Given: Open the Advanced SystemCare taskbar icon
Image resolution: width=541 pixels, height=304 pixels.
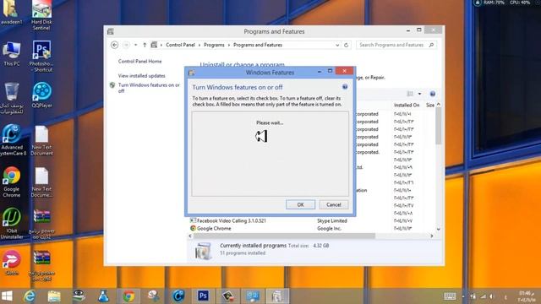Looking at the screenshot, I should pyautogui.click(x=178, y=296).
